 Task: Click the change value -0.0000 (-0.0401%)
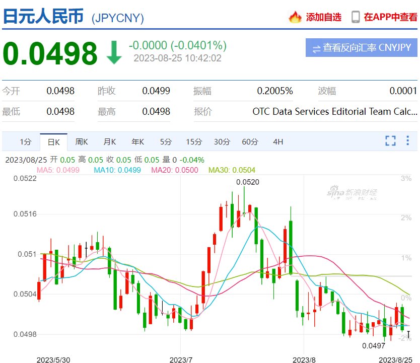(x=178, y=45)
